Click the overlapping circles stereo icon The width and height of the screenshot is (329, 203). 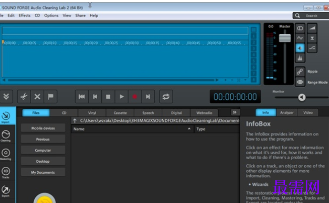pyautogui.click(x=300, y=28)
